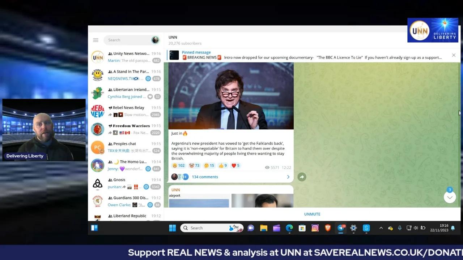Click the Telegram taskbar icon

point(341,228)
